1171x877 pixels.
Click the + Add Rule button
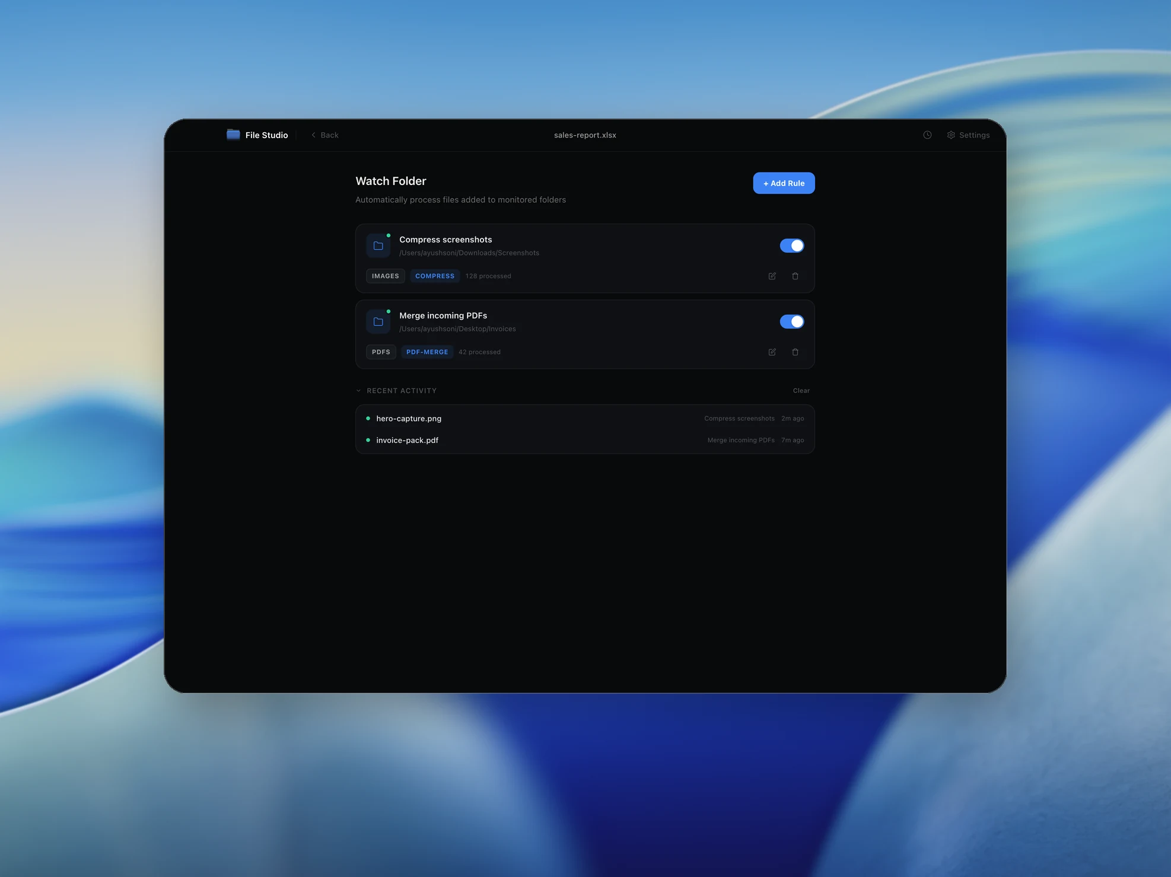784,183
